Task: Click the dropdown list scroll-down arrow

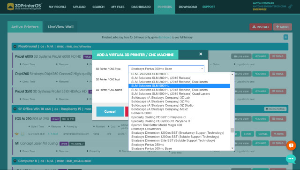Action: coord(232,148)
